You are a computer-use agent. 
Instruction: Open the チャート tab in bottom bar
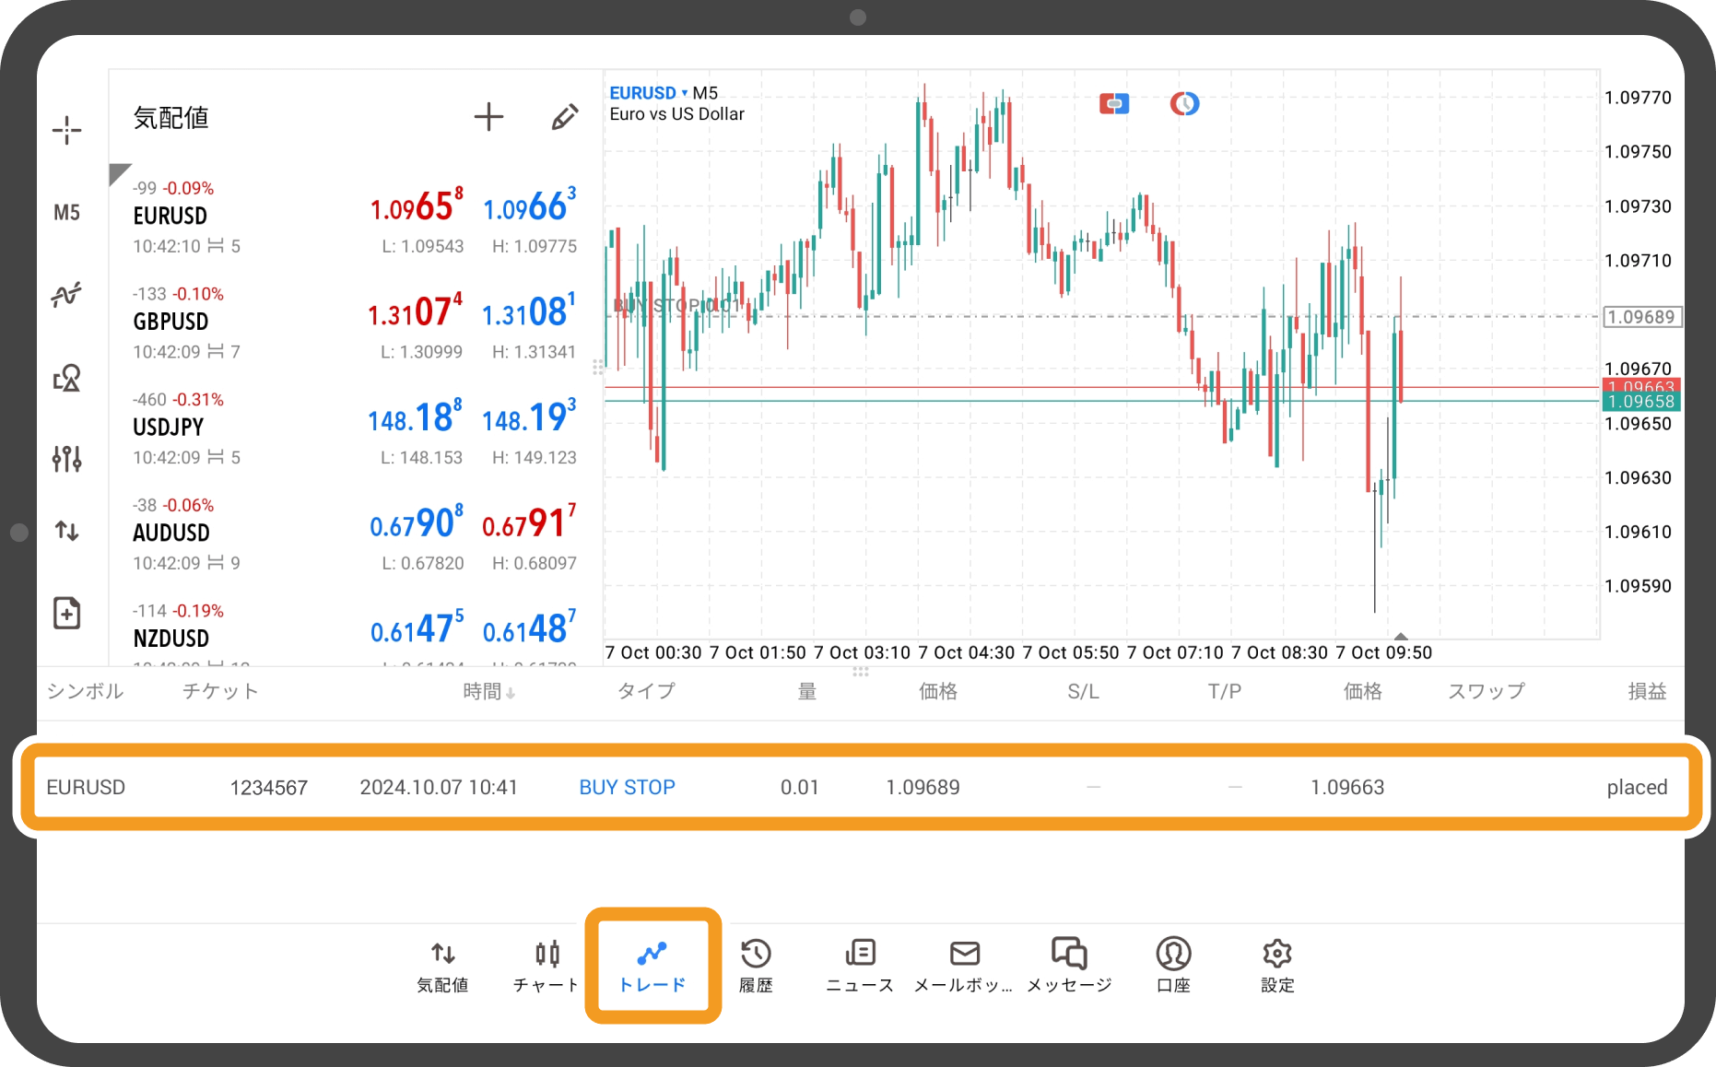coord(547,966)
